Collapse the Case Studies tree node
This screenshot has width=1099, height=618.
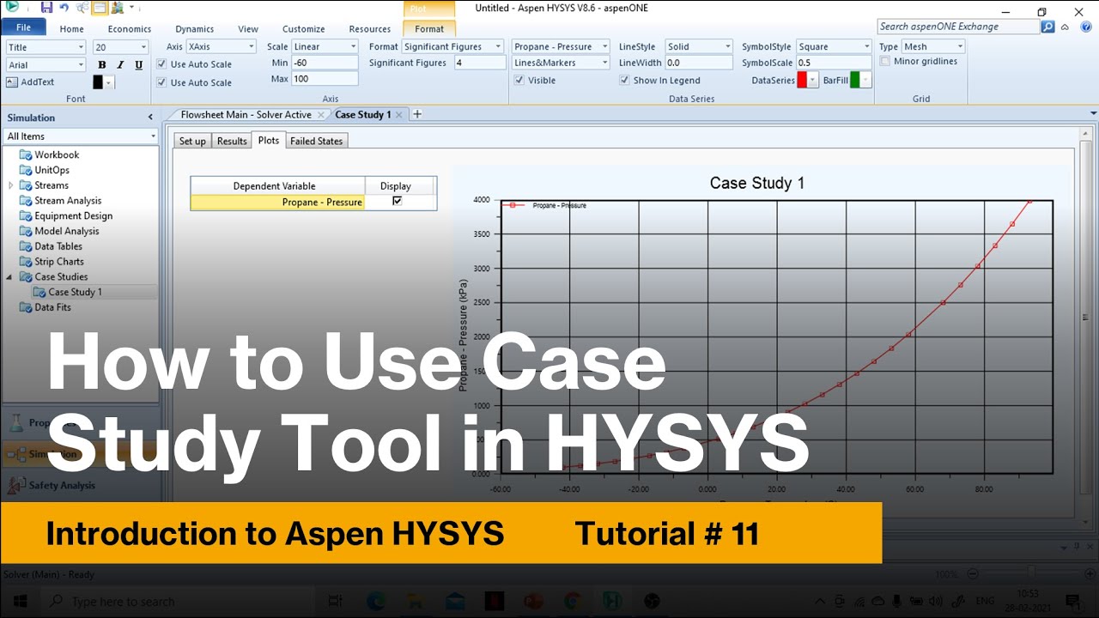(10, 277)
